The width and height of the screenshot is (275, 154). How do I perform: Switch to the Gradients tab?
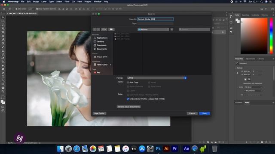click(255, 15)
